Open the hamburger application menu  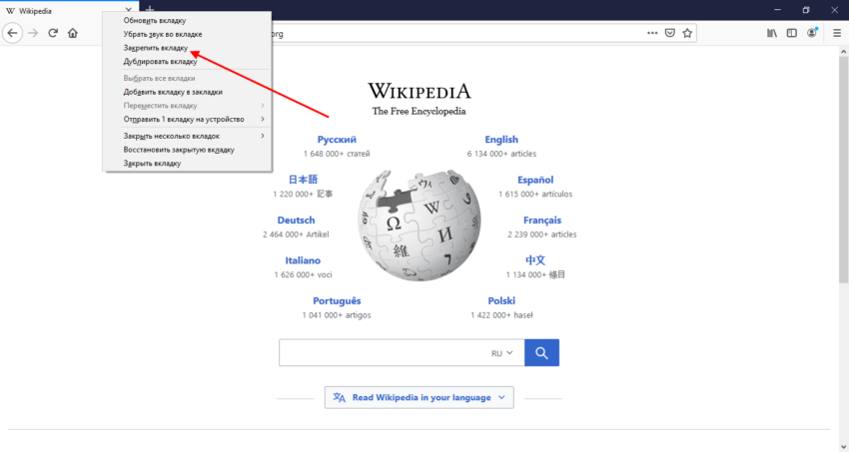point(837,33)
